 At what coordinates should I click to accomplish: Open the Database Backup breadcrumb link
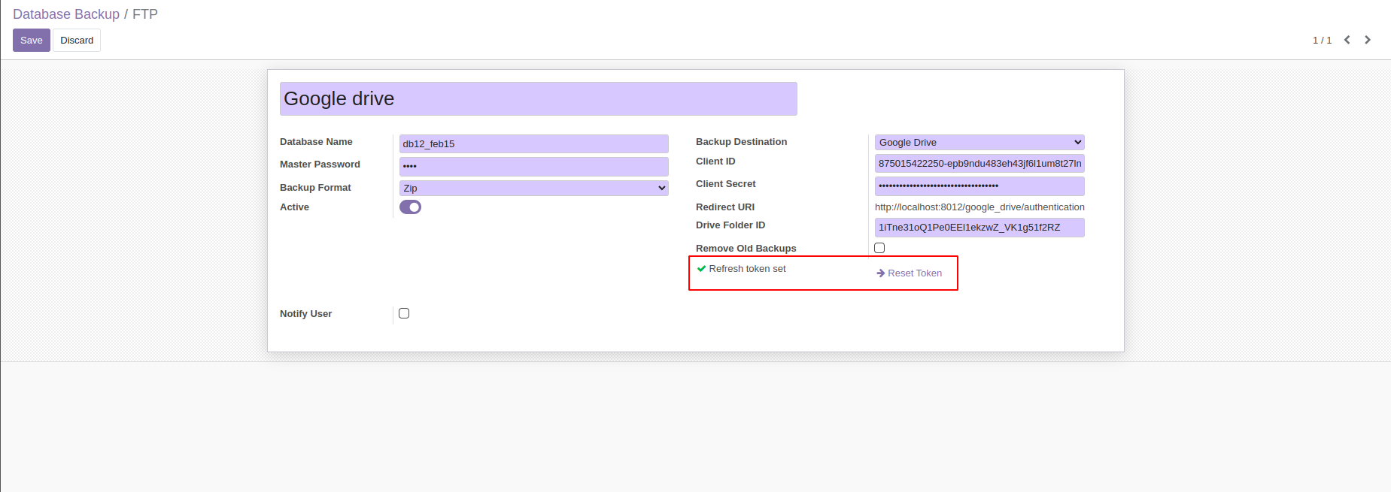[66, 14]
